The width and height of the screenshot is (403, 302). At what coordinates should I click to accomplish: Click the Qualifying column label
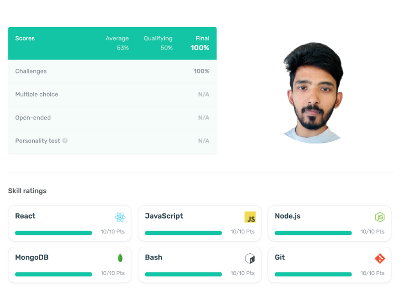[x=158, y=39]
